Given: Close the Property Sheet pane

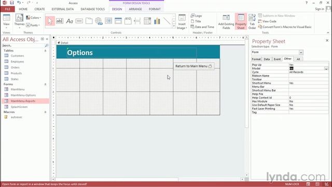Looking at the screenshot, I should [x=327, y=41].
